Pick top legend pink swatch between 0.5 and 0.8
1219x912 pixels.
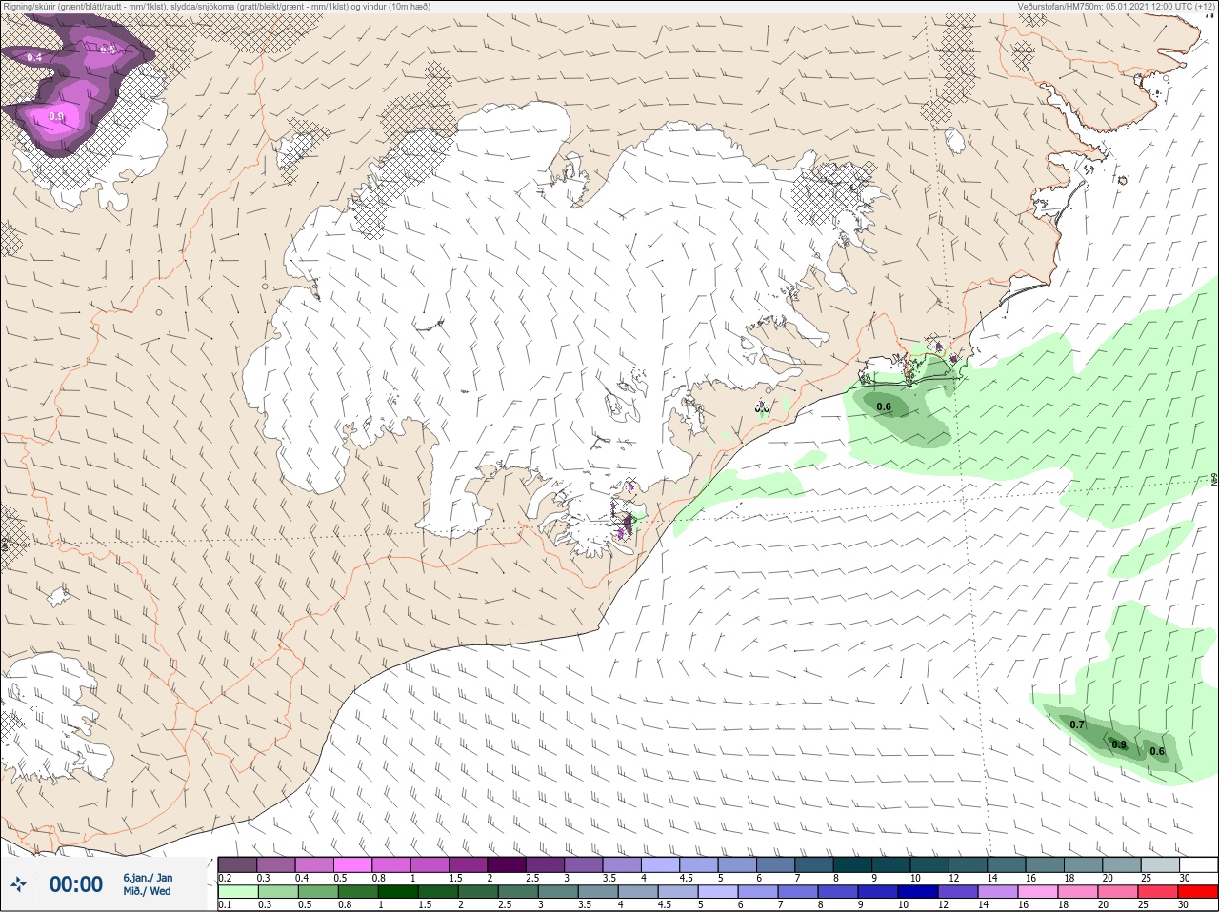pos(352,864)
